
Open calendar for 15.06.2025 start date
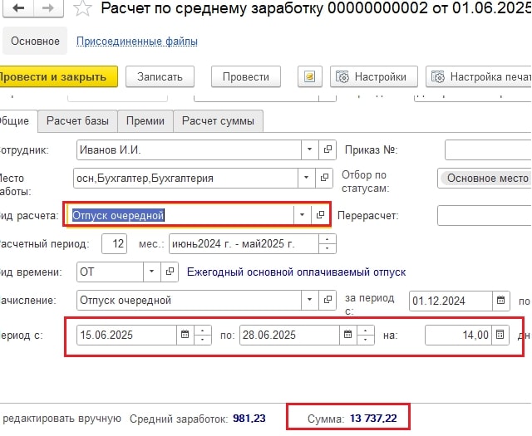pos(185,335)
